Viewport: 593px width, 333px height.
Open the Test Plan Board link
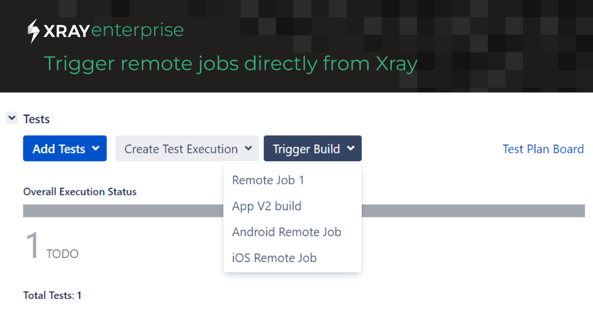(x=543, y=149)
